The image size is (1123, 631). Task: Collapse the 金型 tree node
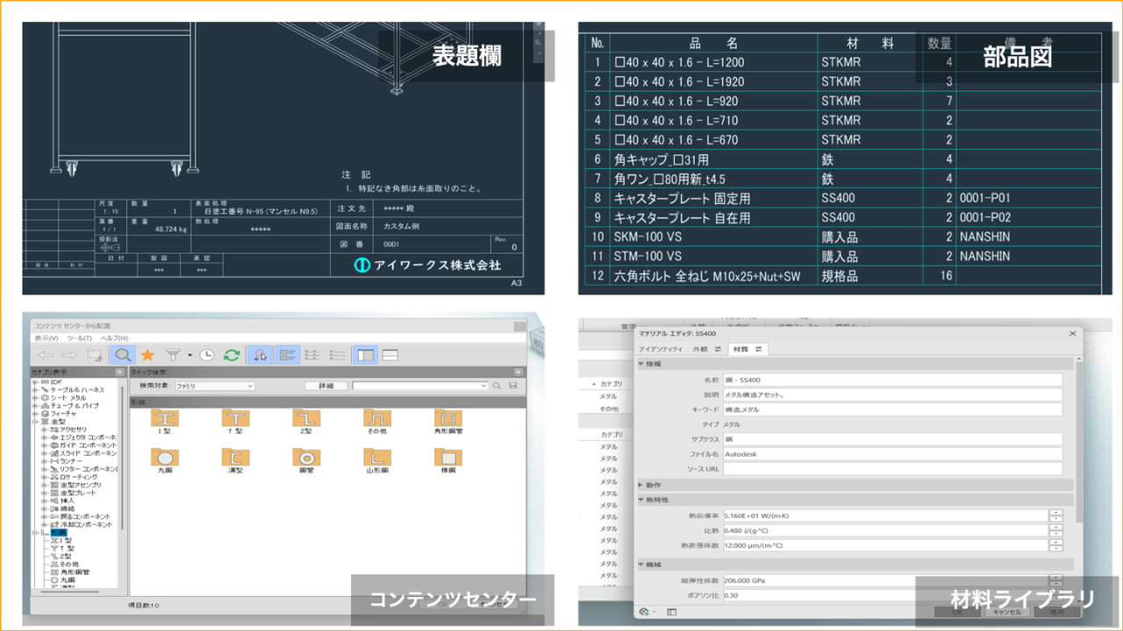[x=35, y=422]
